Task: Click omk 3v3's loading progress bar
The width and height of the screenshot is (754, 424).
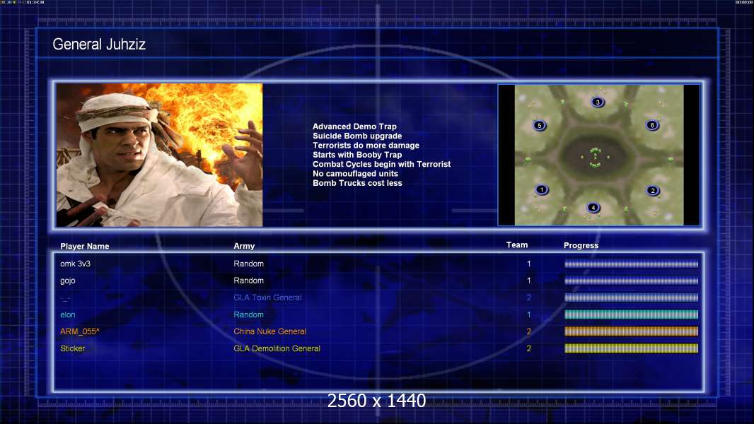Action: coord(632,264)
